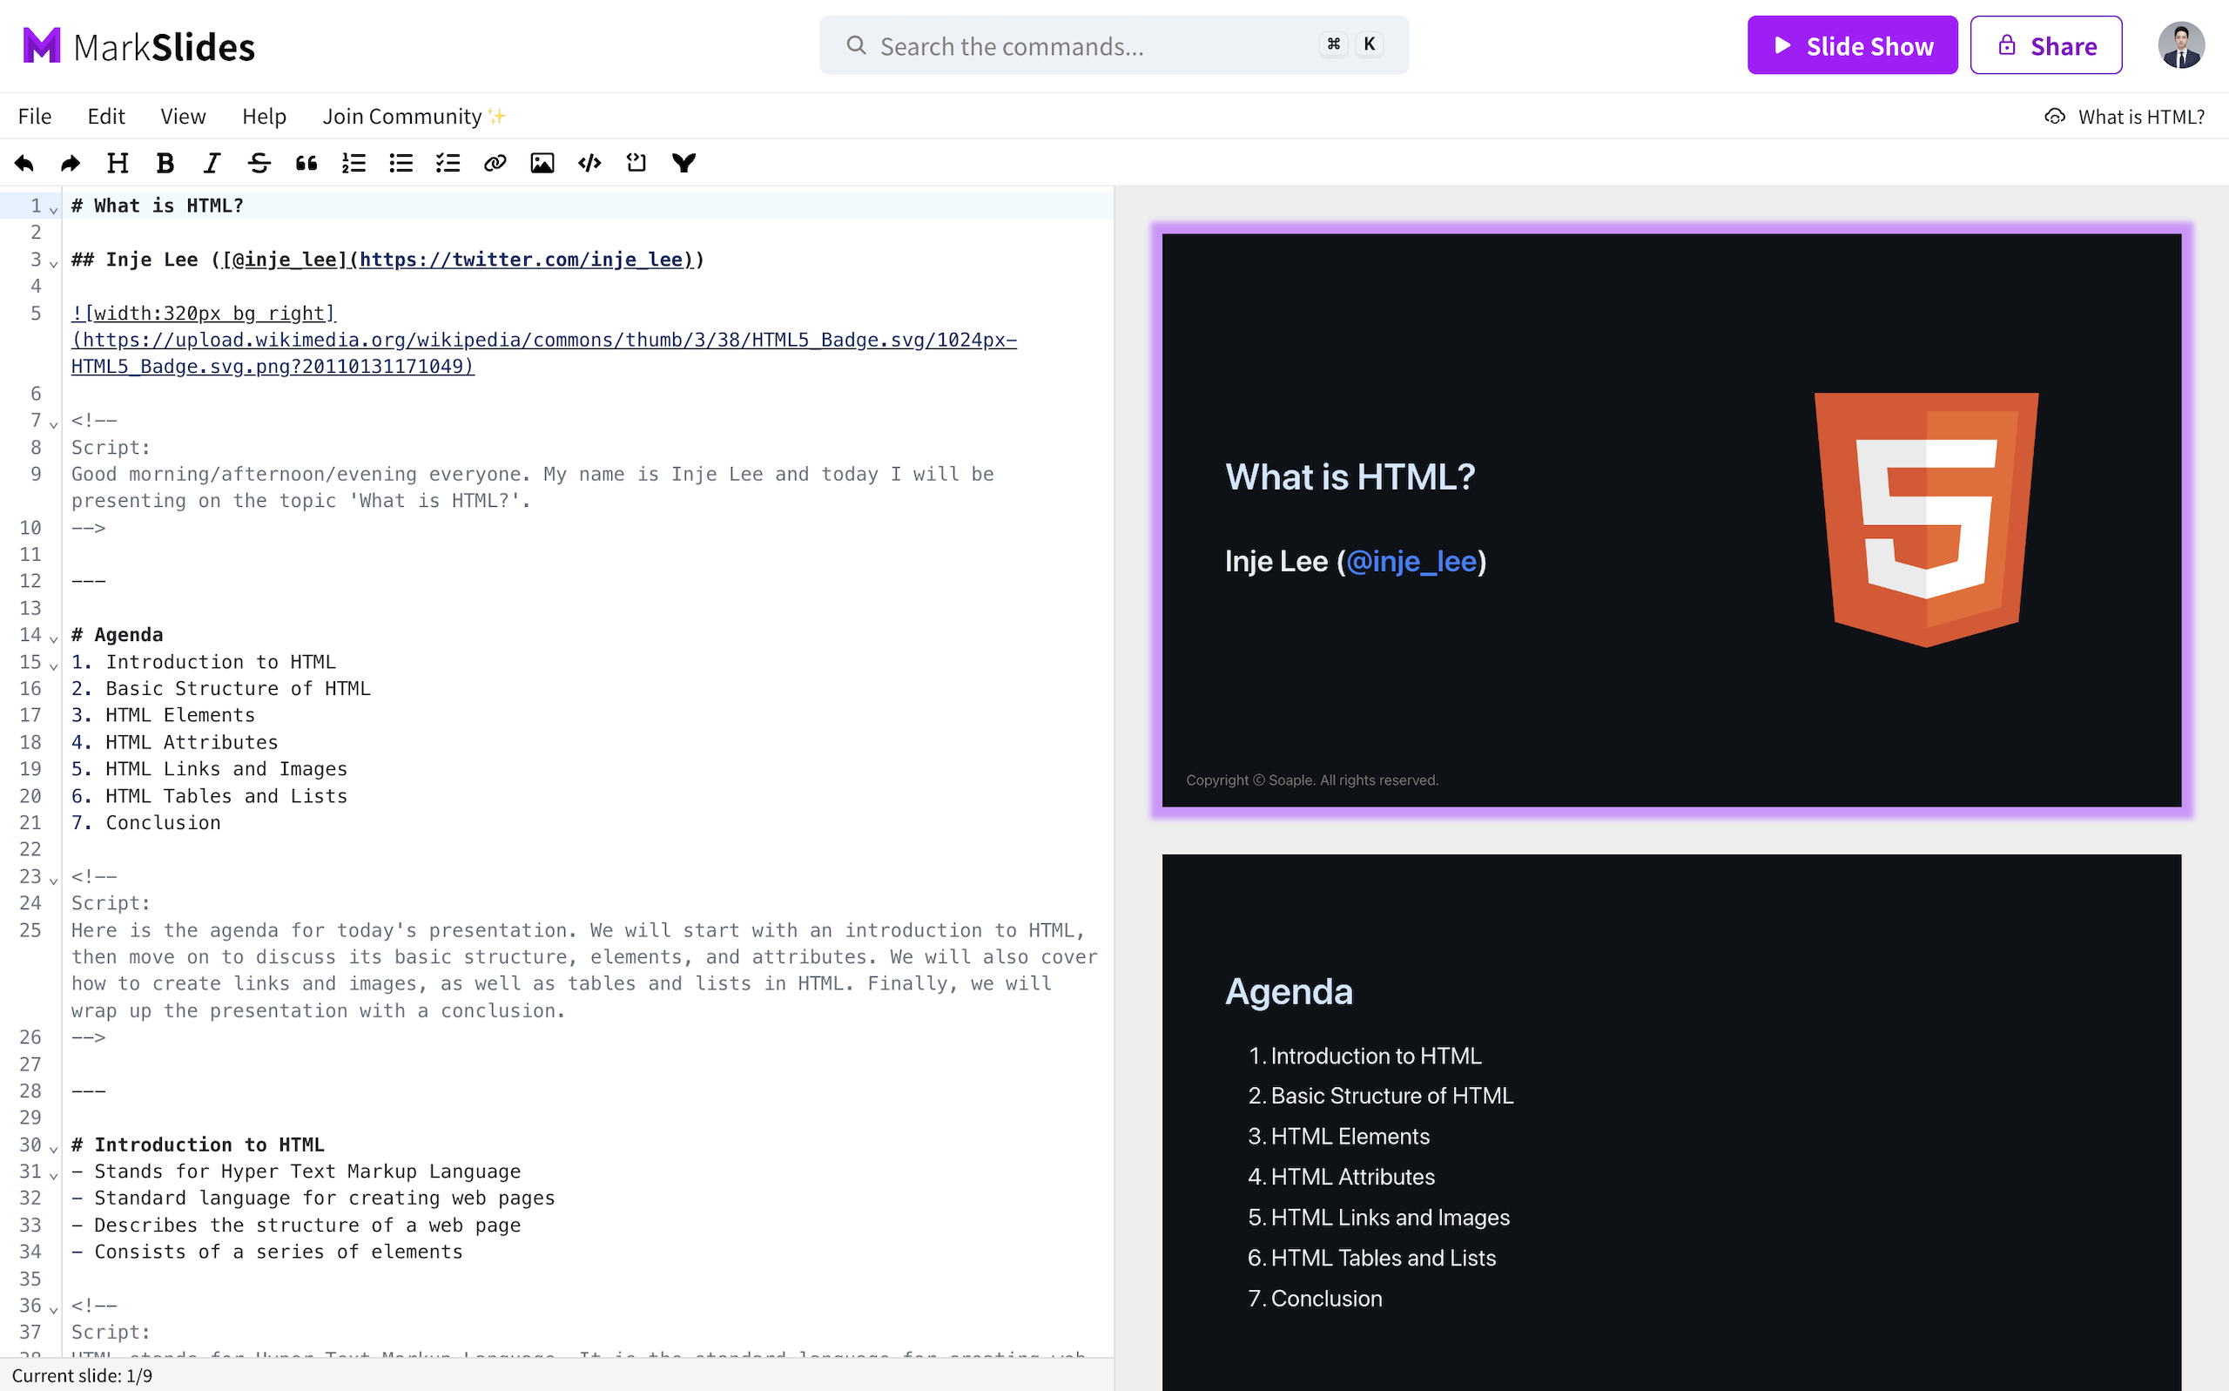The width and height of the screenshot is (2229, 1391).
Task: Collapse the fold arrow at line 3
Action: point(53,263)
